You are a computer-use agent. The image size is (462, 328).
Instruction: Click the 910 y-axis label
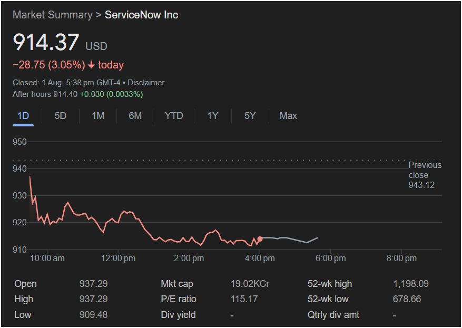point(19,250)
